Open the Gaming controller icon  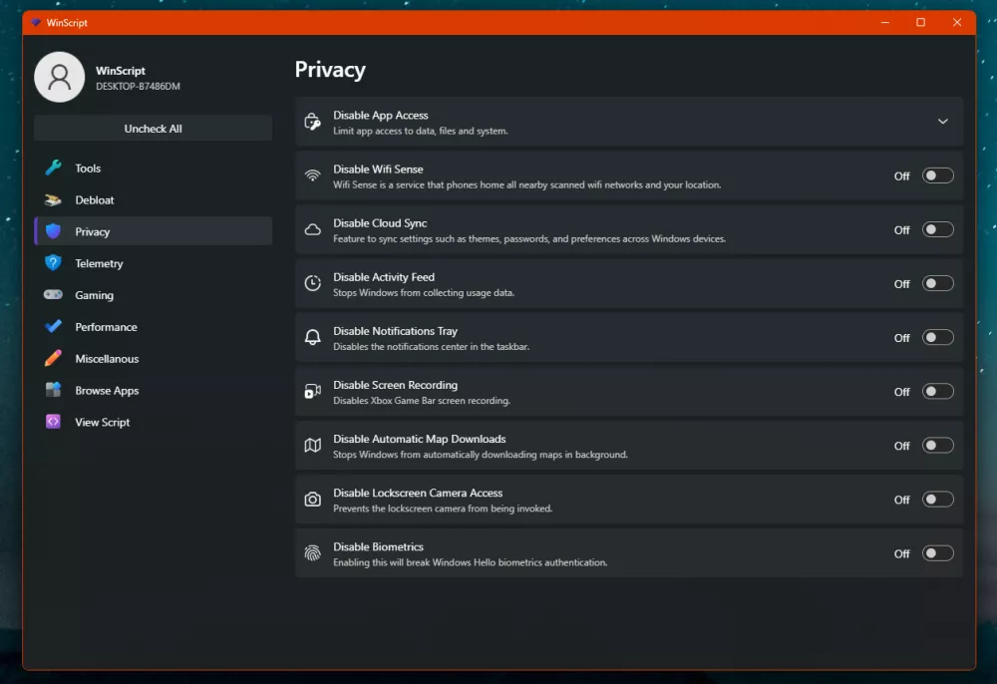tap(54, 295)
